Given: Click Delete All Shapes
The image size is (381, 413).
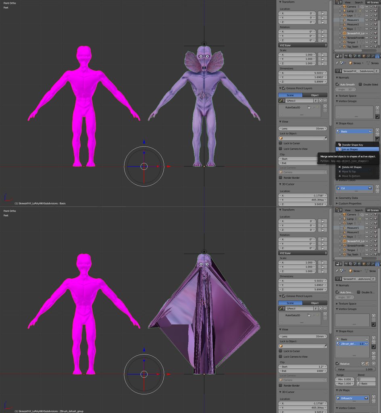Looking at the screenshot, I should [x=352, y=167].
